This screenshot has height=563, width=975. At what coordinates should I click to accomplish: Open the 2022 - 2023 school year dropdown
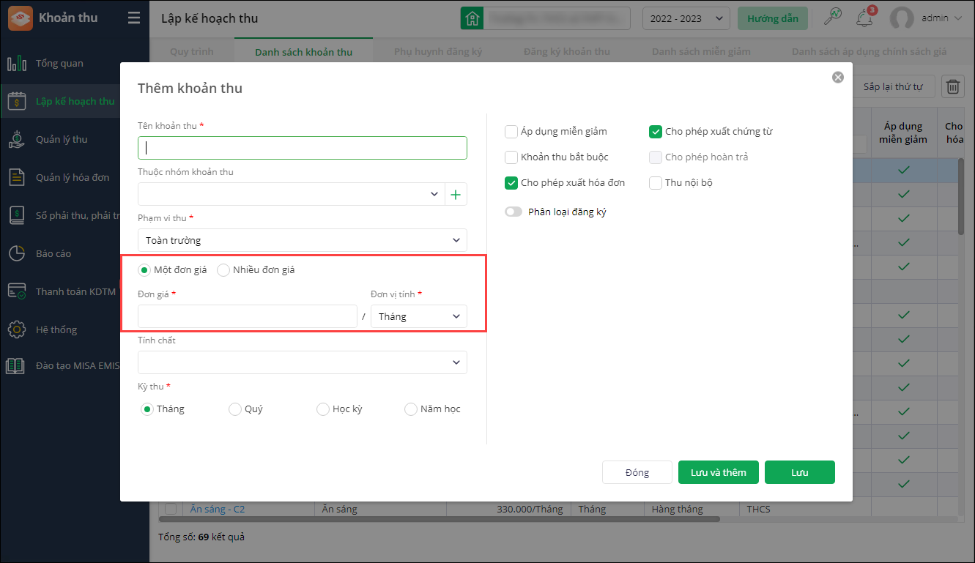[686, 18]
